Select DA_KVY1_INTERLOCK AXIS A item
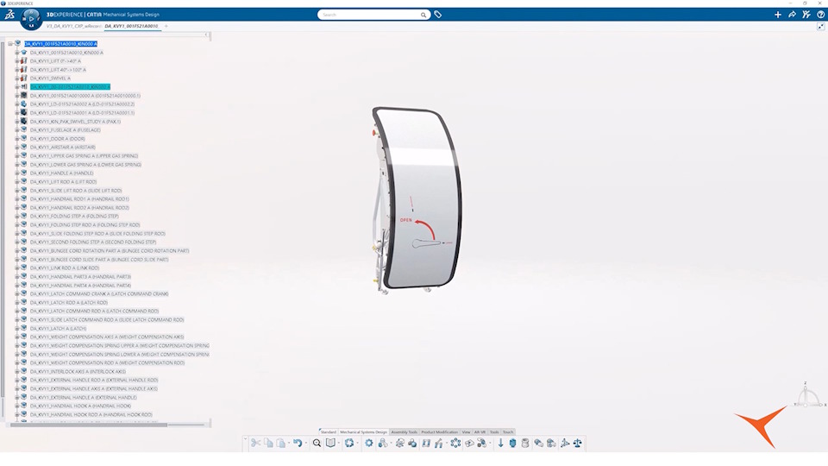 (x=78, y=371)
